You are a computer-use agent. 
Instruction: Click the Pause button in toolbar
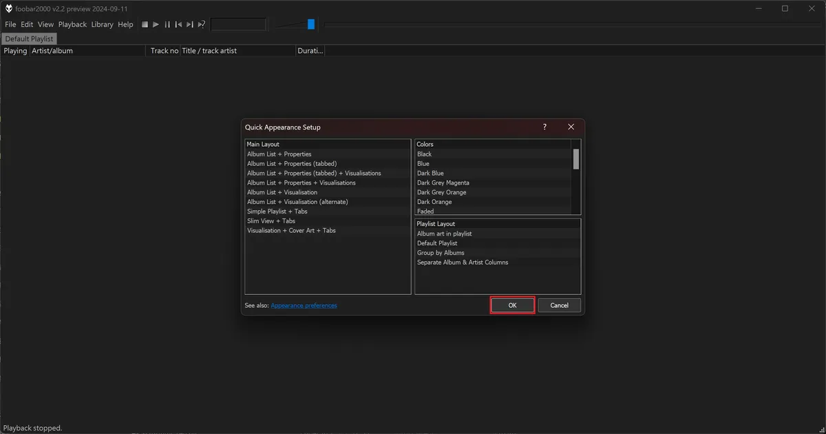(x=167, y=24)
